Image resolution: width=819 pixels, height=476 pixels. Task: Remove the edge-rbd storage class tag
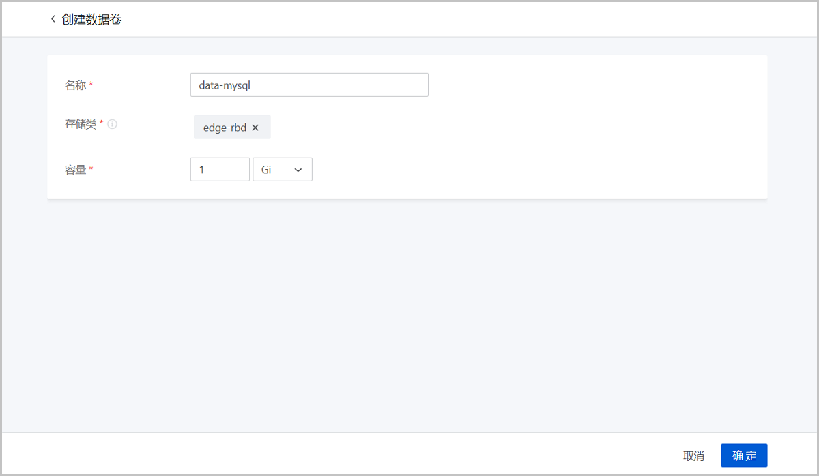point(255,128)
